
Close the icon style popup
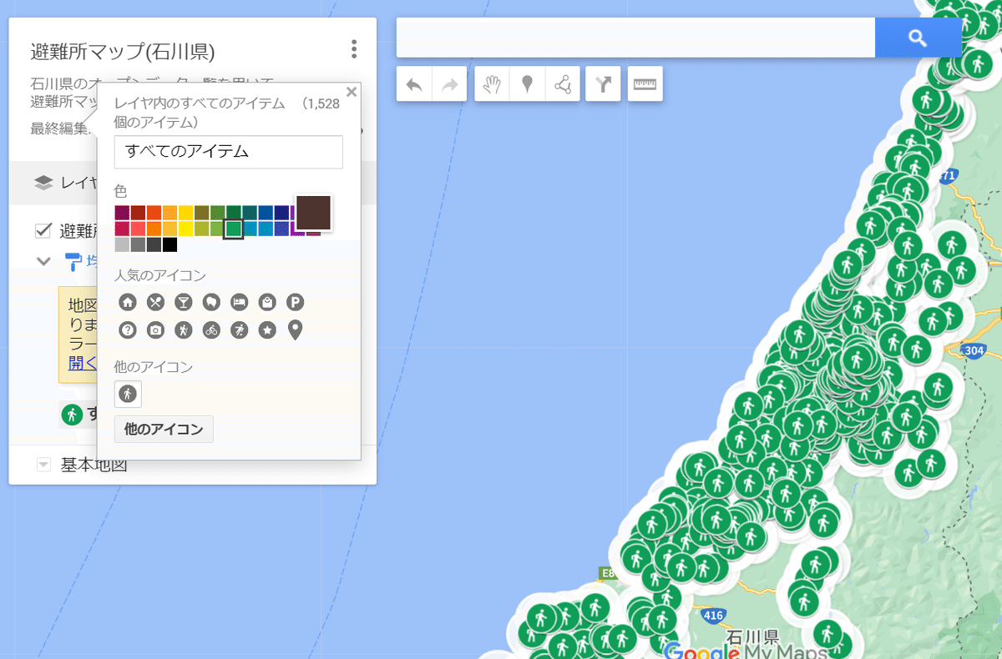click(x=352, y=93)
